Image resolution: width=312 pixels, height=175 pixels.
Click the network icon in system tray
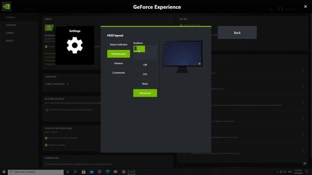click(281, 172)
